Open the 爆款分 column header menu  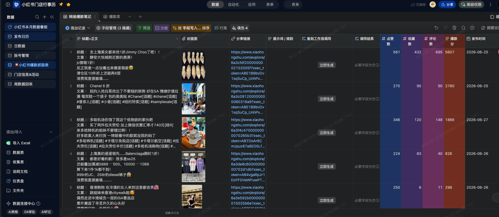pos(454,41)
